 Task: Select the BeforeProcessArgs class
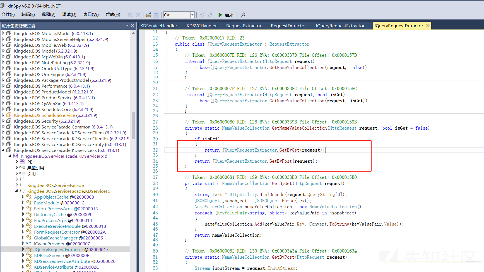tap(66, 209)
